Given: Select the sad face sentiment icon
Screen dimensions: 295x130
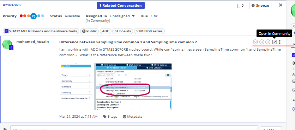Looking at the screenshot, I should [x=255, y=42].
